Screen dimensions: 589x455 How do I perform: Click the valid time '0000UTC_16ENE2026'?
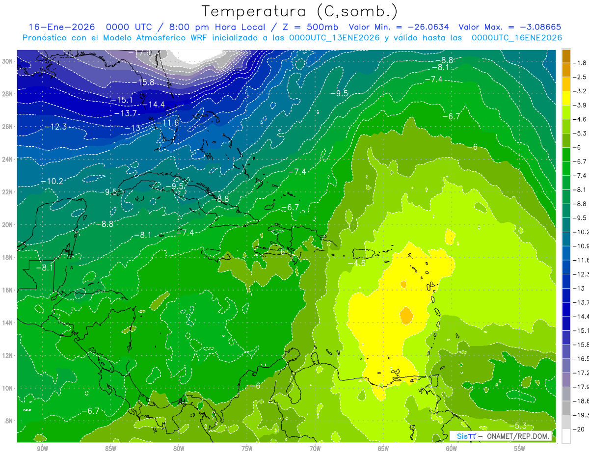pyautogui.click(x=517, y=38)
